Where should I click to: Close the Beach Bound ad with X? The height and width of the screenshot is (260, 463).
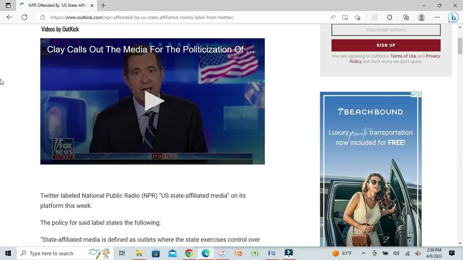(419, 95)
